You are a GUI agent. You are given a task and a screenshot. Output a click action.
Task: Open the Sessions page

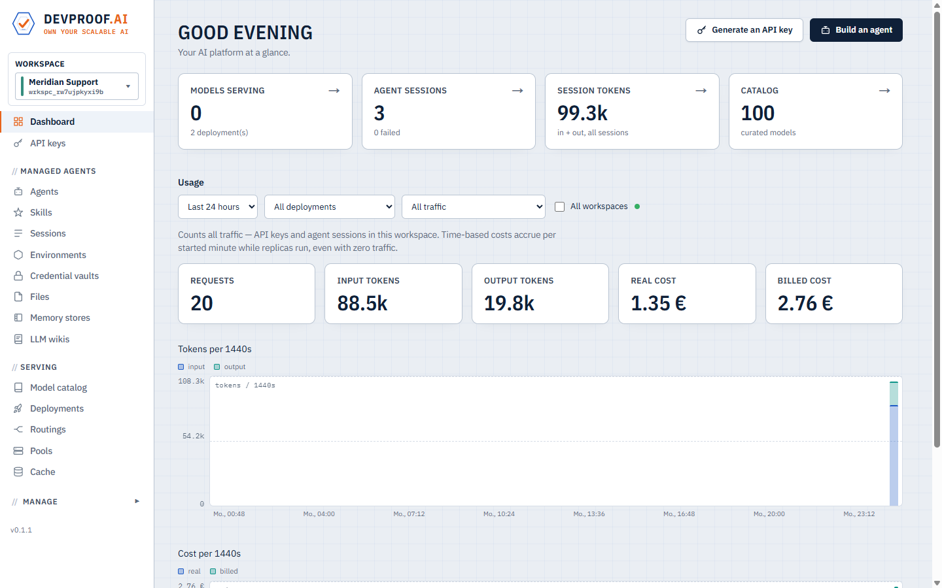[77, 233]
